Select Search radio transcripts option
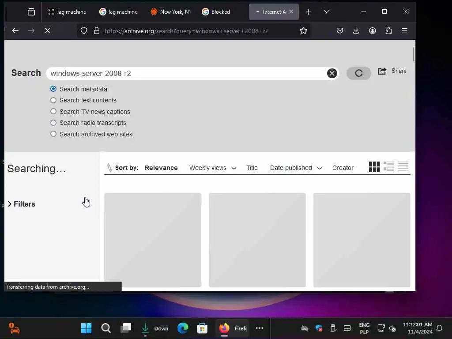Image resolution: width=452 pixels, height=339 pixels. pos(53,123)
